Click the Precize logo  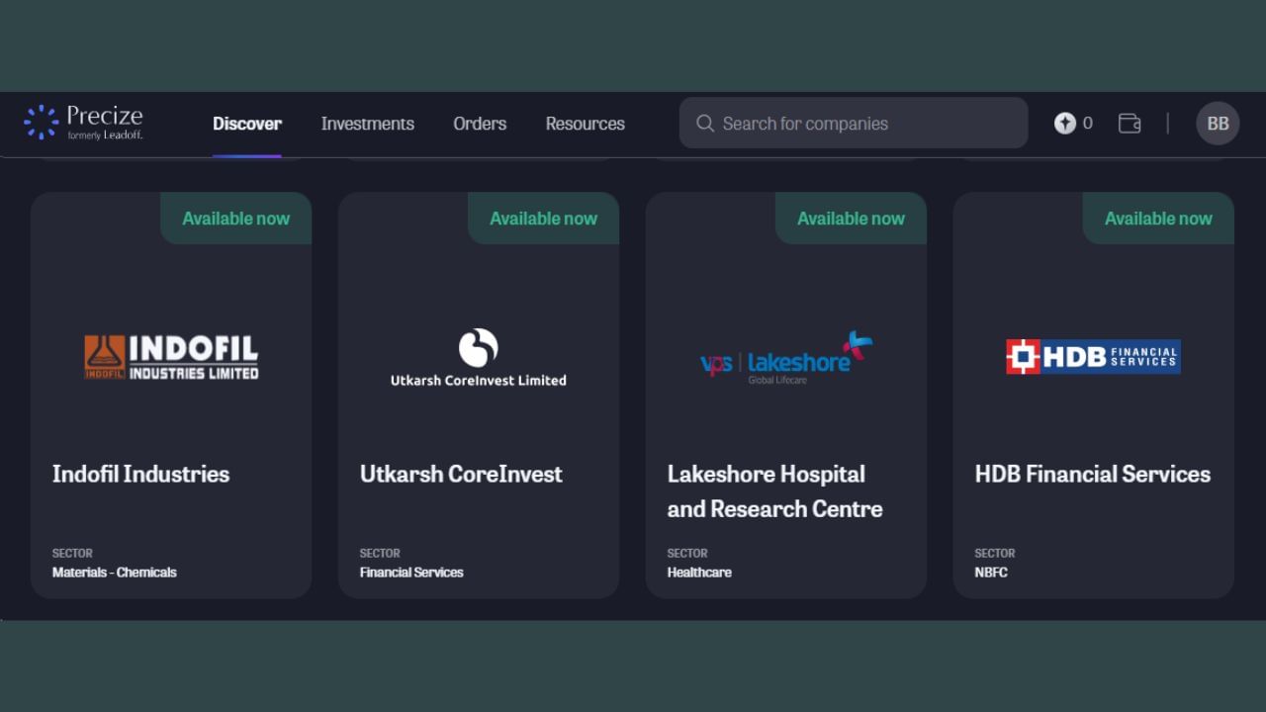pos(83,123)
